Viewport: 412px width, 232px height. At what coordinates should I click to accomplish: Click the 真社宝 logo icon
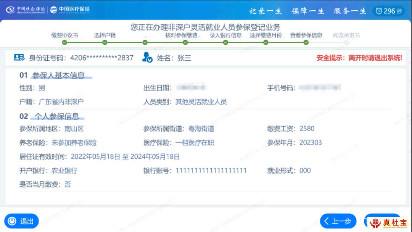pyautogui.click(x=375, y=223)
